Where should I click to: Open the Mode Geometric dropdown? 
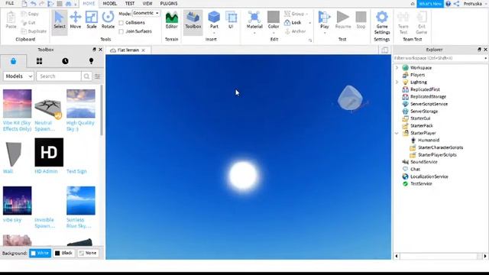(146, 14)
